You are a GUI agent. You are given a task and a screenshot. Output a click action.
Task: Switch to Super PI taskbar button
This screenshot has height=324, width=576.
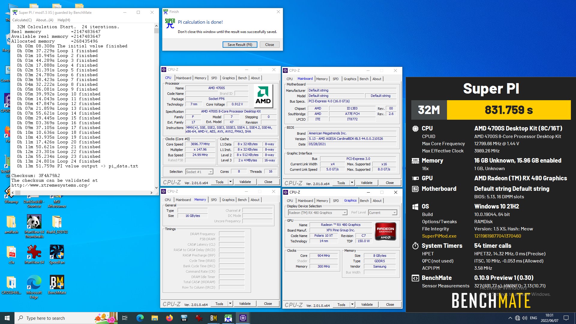coord(228,318)
